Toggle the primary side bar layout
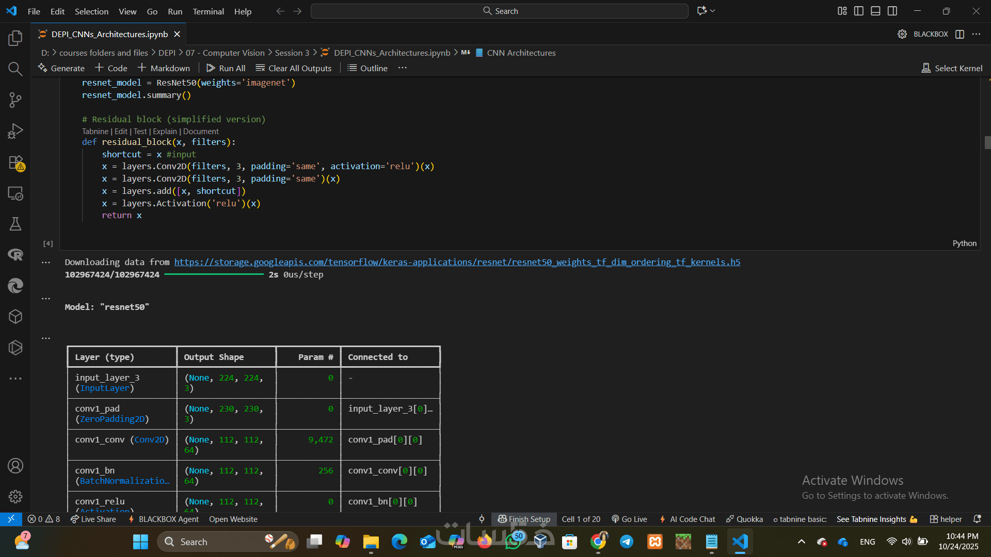This screenshot has height=557, width=991. 859,11
